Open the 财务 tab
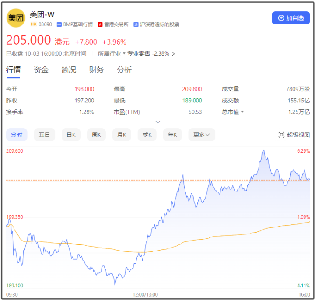 96,70
